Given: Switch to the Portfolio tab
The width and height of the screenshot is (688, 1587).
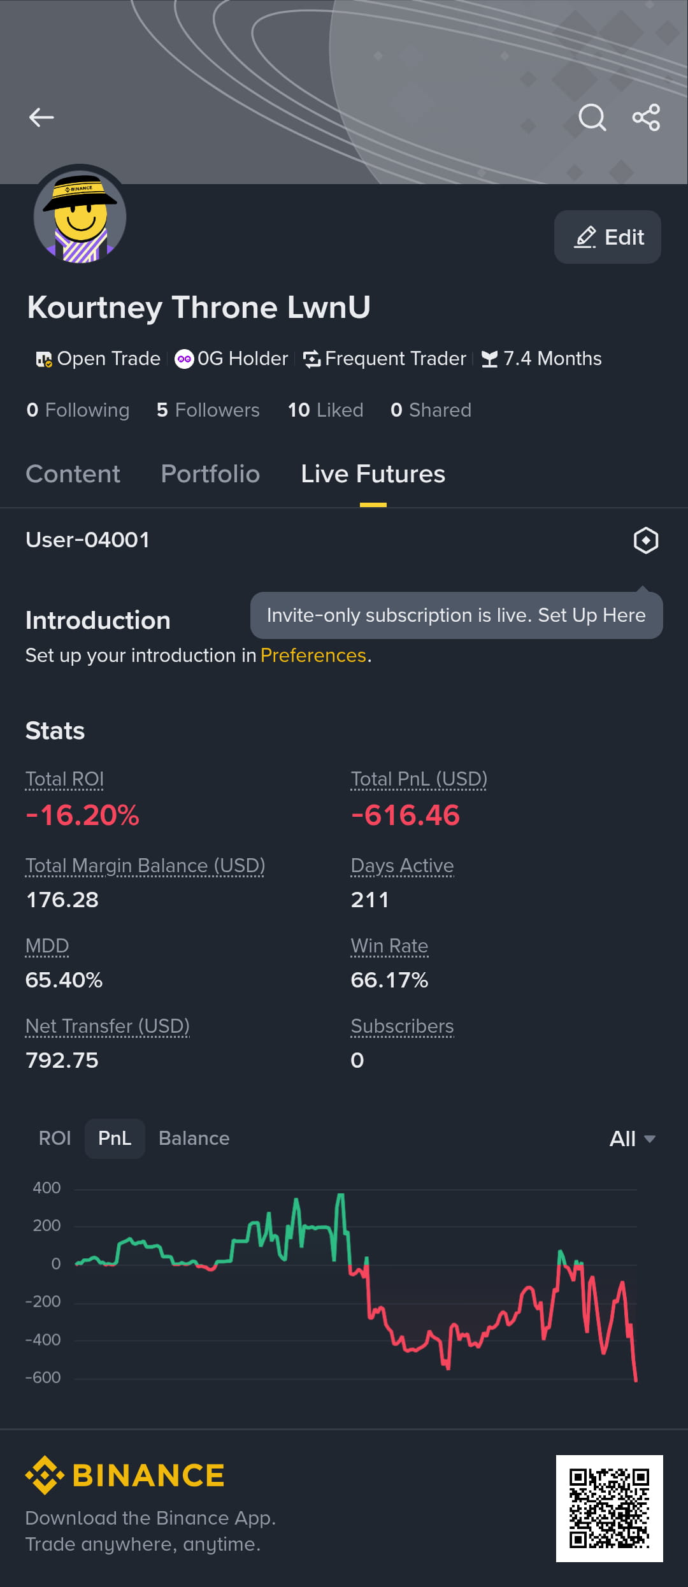Looking at the screenshot, I should click(x=210, y=474).
